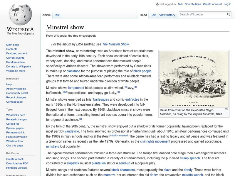Follow the dandy link
The image size is (235, 176).
(x=188, y=170)
